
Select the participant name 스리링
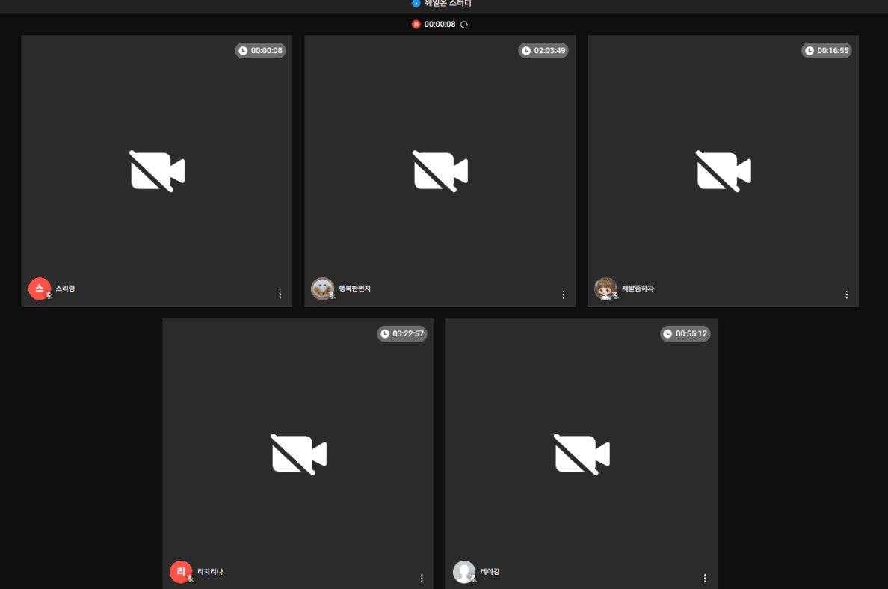[x=65, y=289]
